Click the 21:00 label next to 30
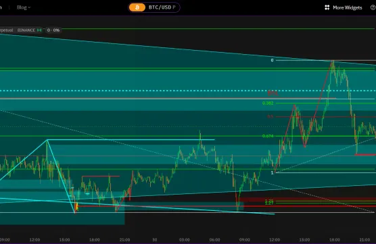This screenshot has height=244, width=376. point(124,240)
